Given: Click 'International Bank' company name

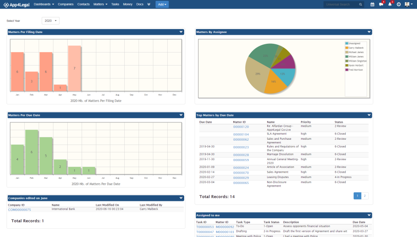Looking at the screenshot, I should [63, 209].
